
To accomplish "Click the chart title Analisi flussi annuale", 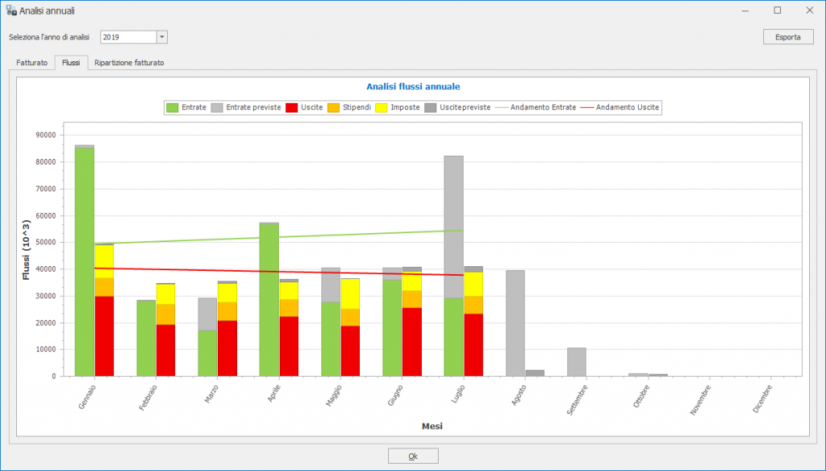I will pyautogui.click(x=413, y=87).
